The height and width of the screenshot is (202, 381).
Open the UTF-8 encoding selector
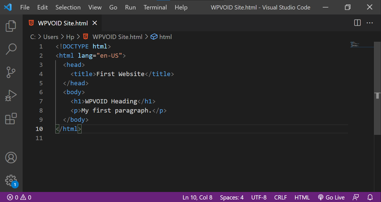click(259, 197)
